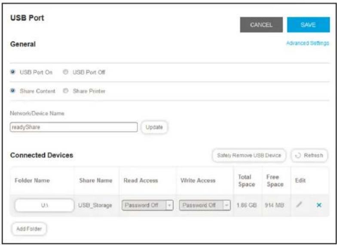Click the Read Access column header
The image size is (337, 245).
141,181
